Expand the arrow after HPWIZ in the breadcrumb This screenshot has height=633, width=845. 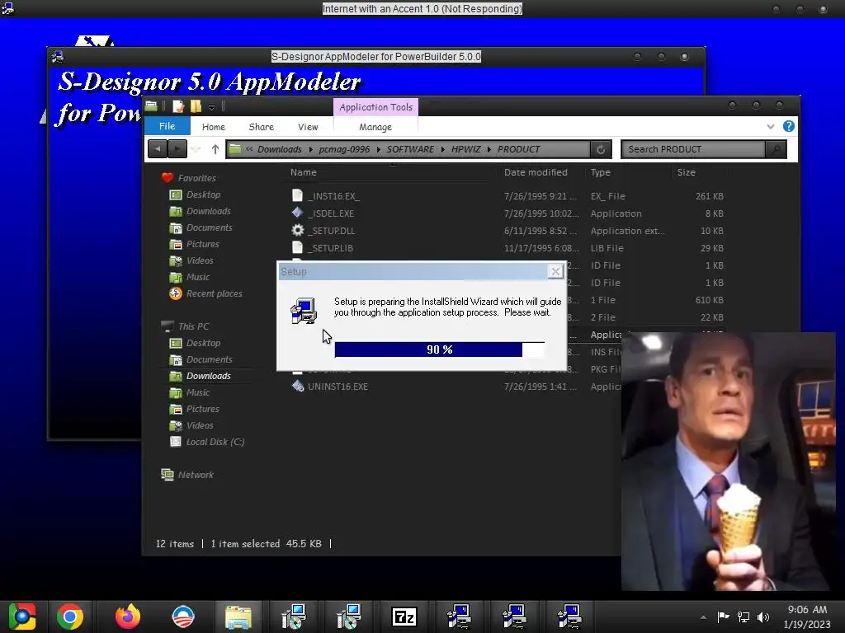click(489, 150)
